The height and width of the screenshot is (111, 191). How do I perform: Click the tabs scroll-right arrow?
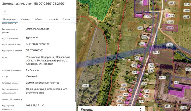(73, 20)
